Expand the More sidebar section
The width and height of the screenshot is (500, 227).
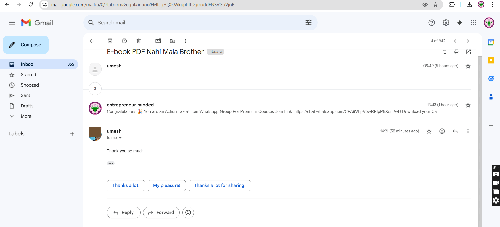[x=26, y=116]
